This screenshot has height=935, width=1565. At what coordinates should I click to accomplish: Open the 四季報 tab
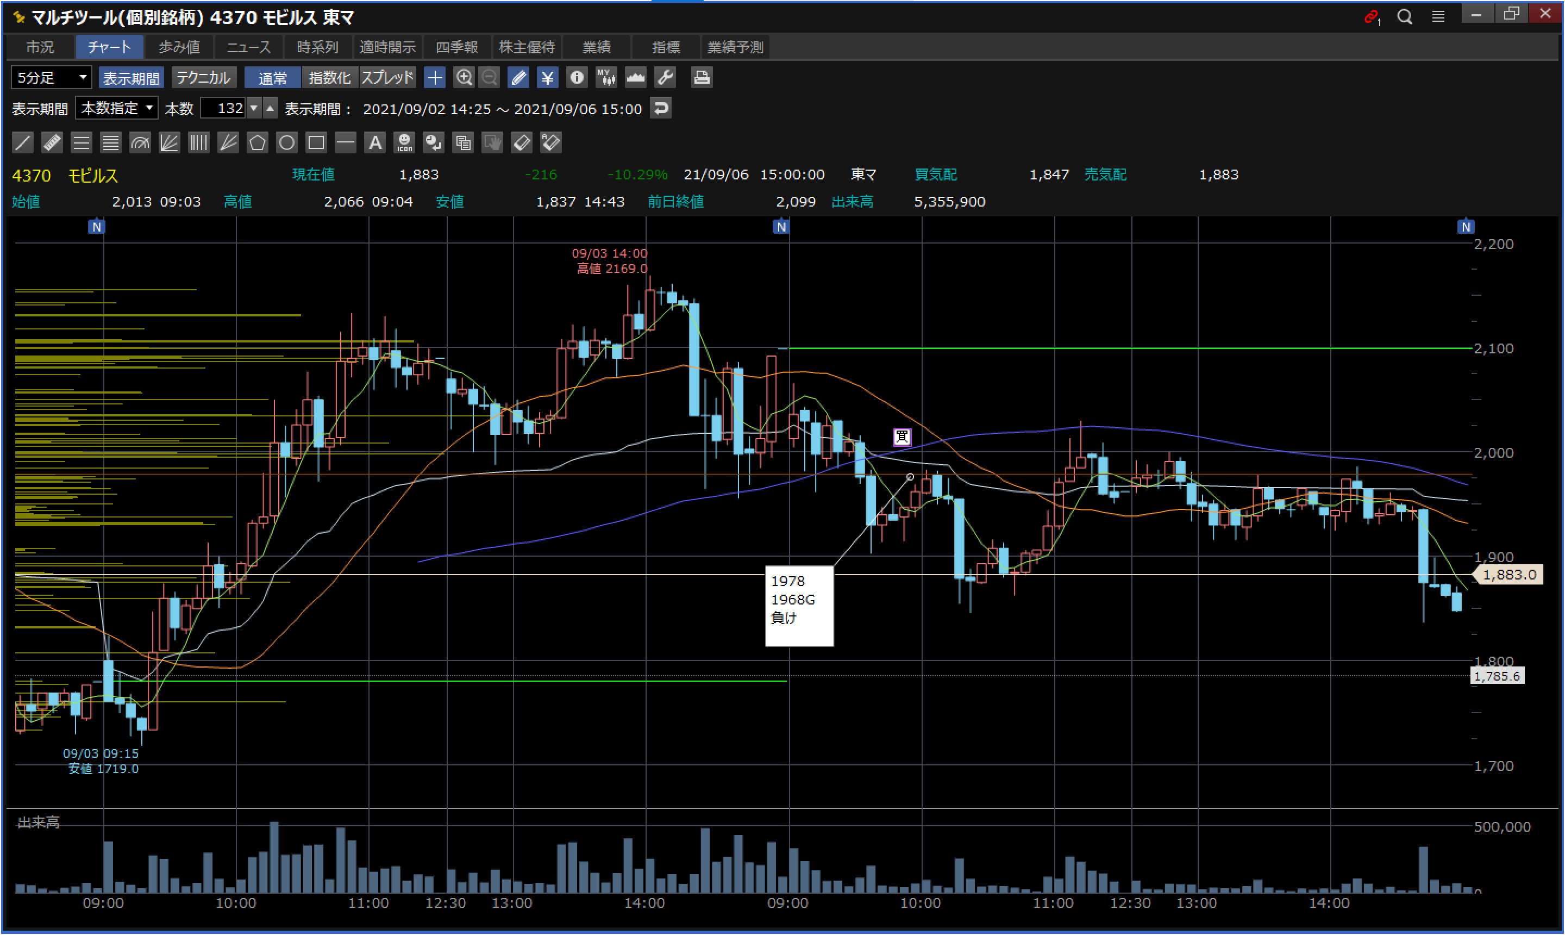click(456, 47)
